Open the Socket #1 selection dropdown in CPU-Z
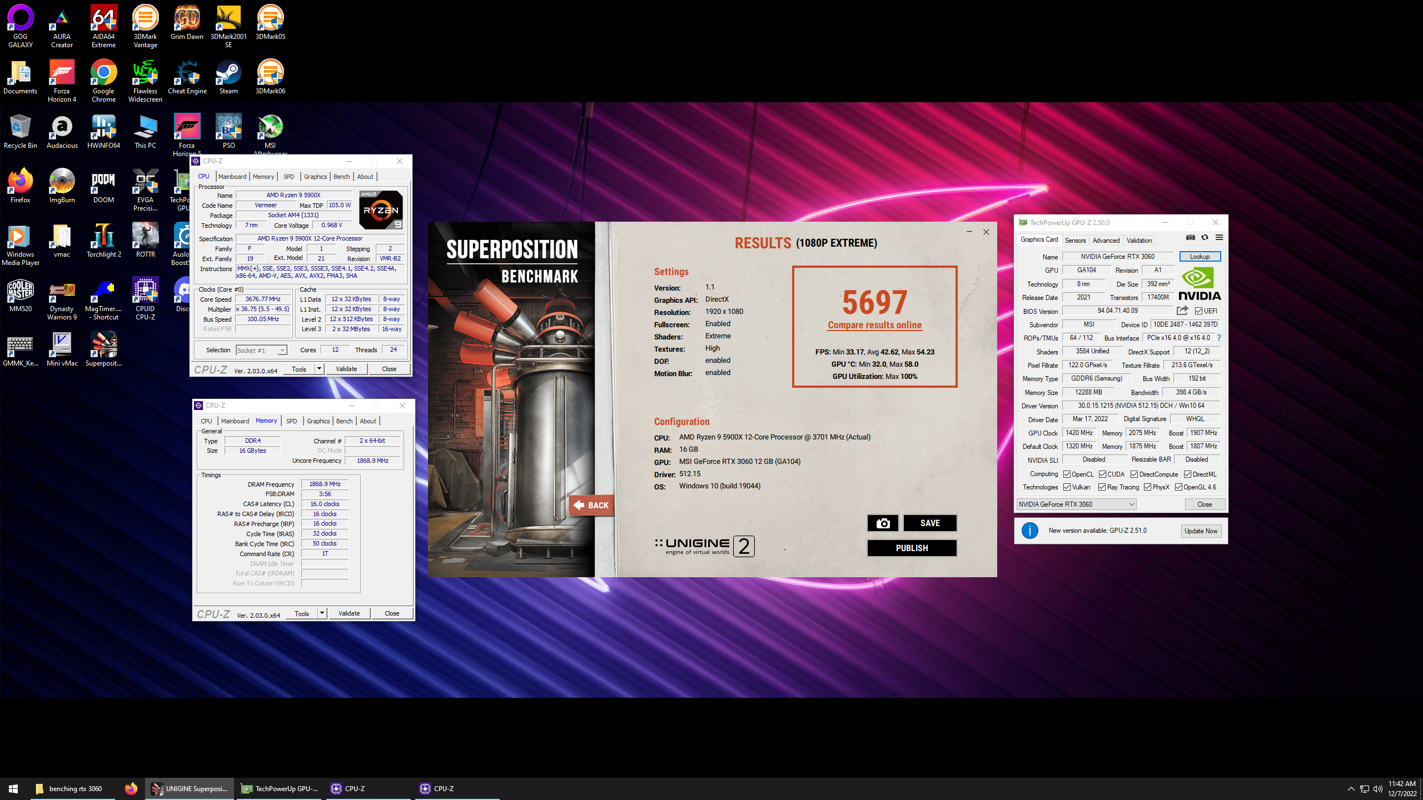 point(261,350)
